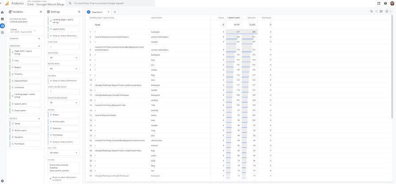Redo the last change
Screen dimensions: 396x184
[376, 11]
